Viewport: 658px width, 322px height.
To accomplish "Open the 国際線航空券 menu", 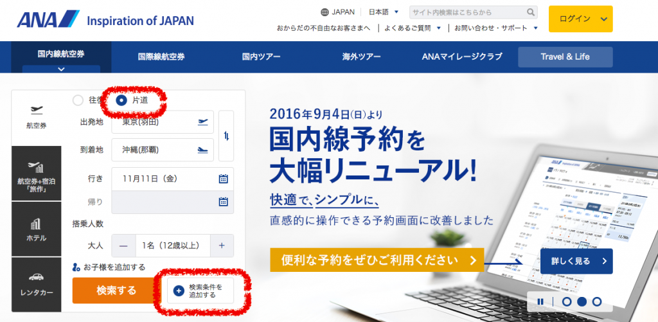I will tap(161, 57).
